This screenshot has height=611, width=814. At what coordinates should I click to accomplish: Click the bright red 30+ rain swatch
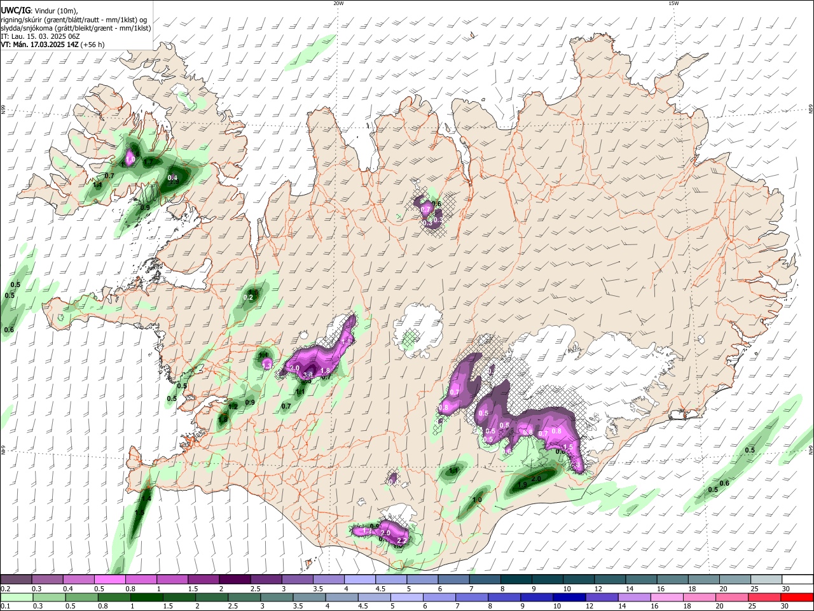796,597
